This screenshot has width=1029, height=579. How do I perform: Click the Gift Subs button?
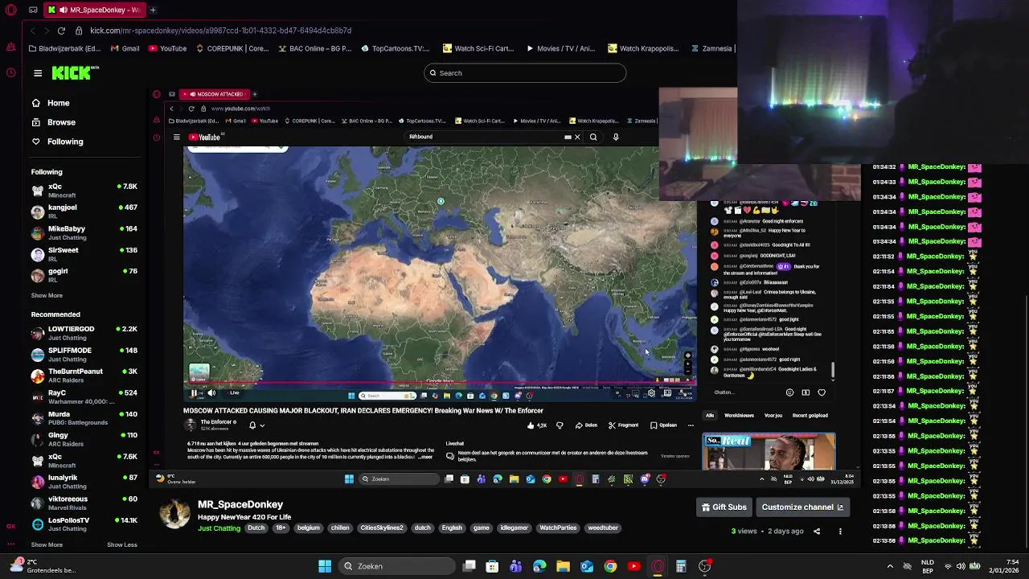pyautogui.click(x=724, y=507)
